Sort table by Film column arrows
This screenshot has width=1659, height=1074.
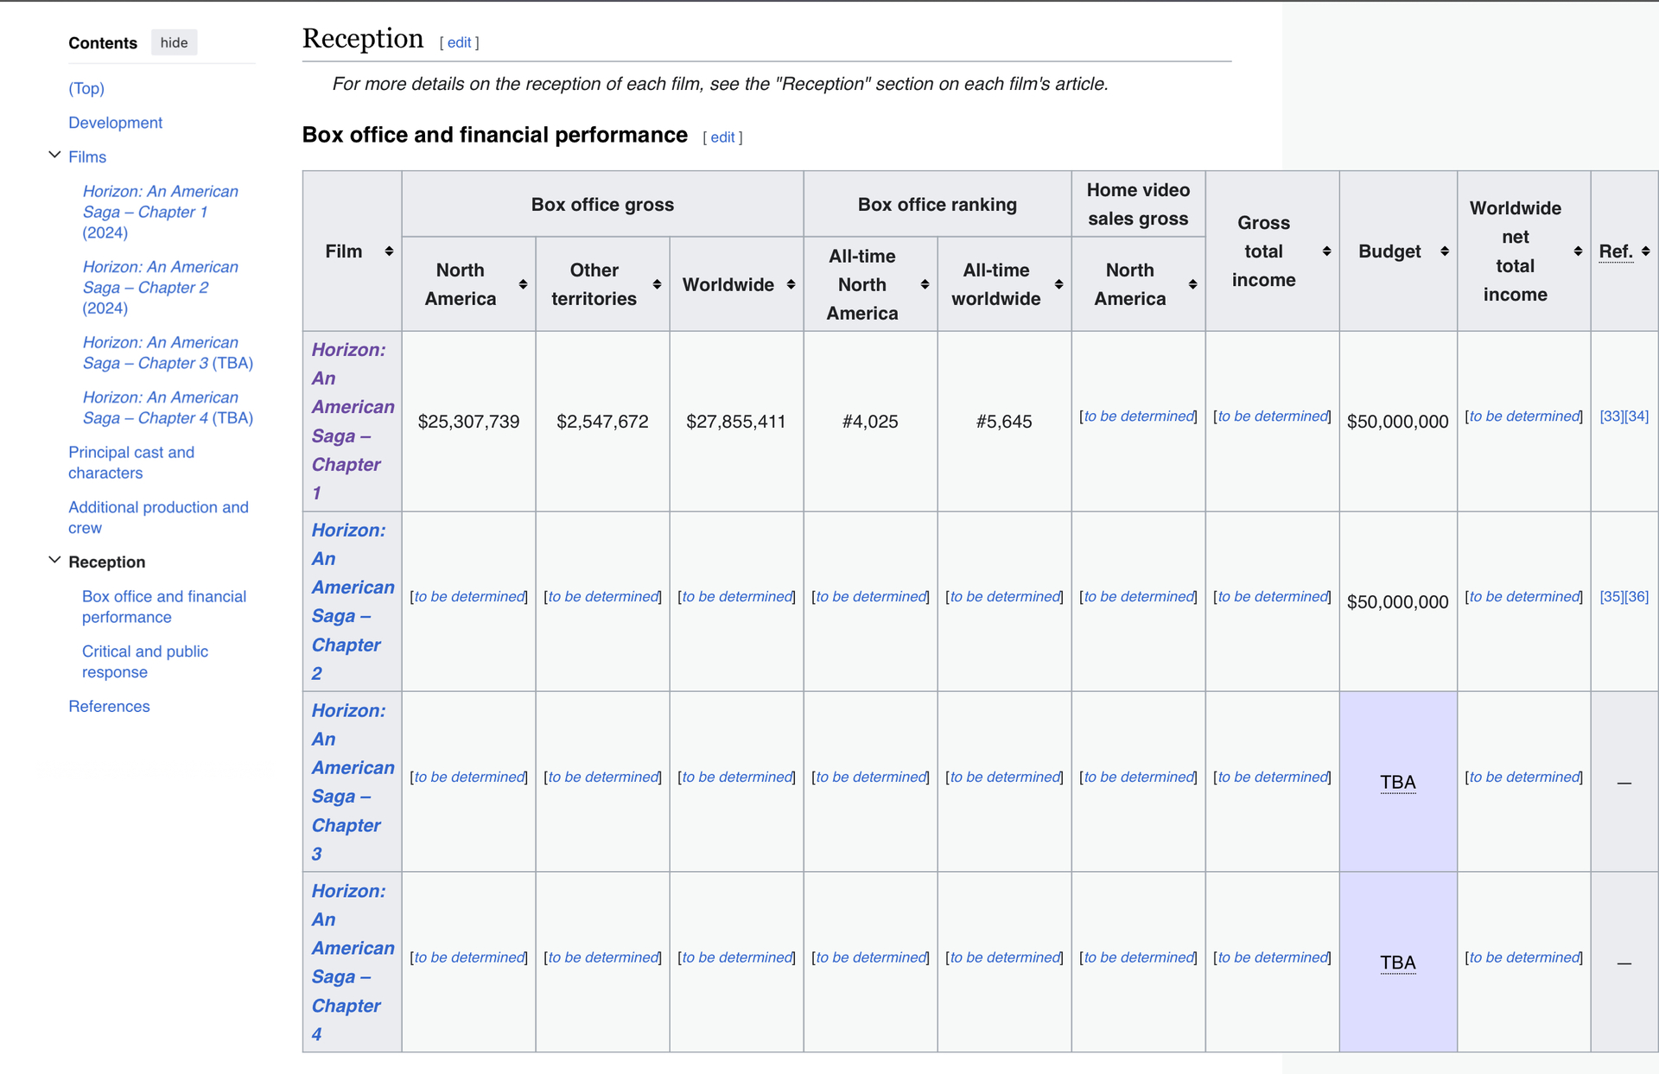point(389,251)
